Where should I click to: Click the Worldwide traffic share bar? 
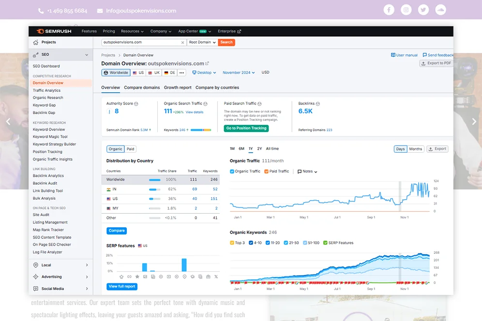(155, 180)
